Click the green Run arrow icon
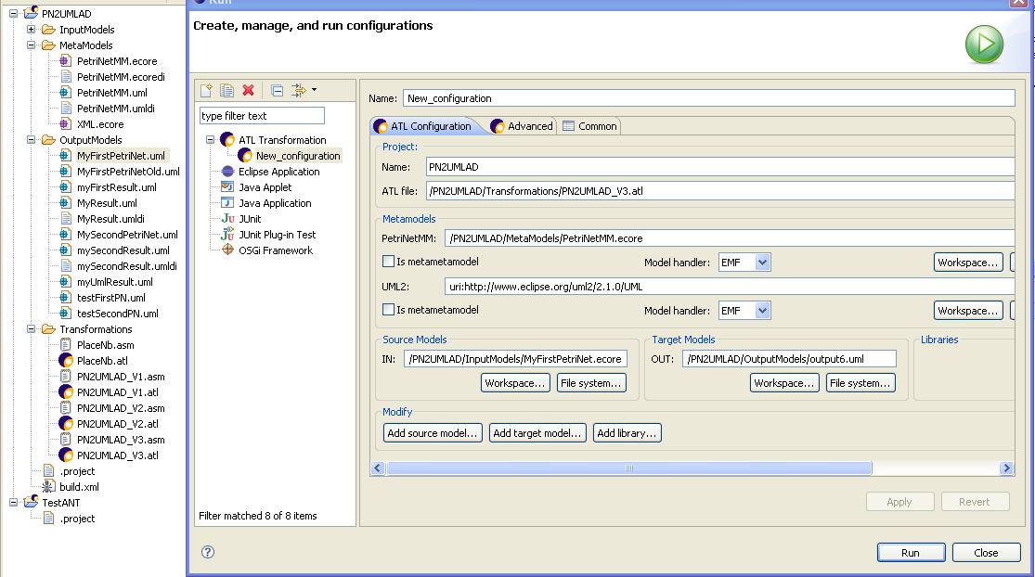 pos(984,45)
